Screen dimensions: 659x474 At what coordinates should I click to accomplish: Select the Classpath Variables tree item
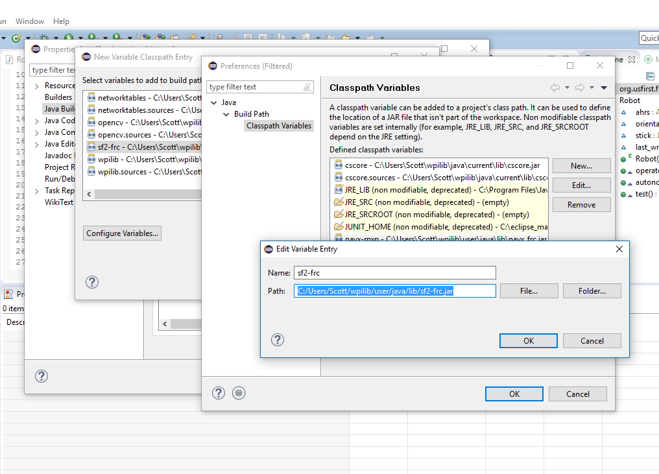tap(279, 126)
